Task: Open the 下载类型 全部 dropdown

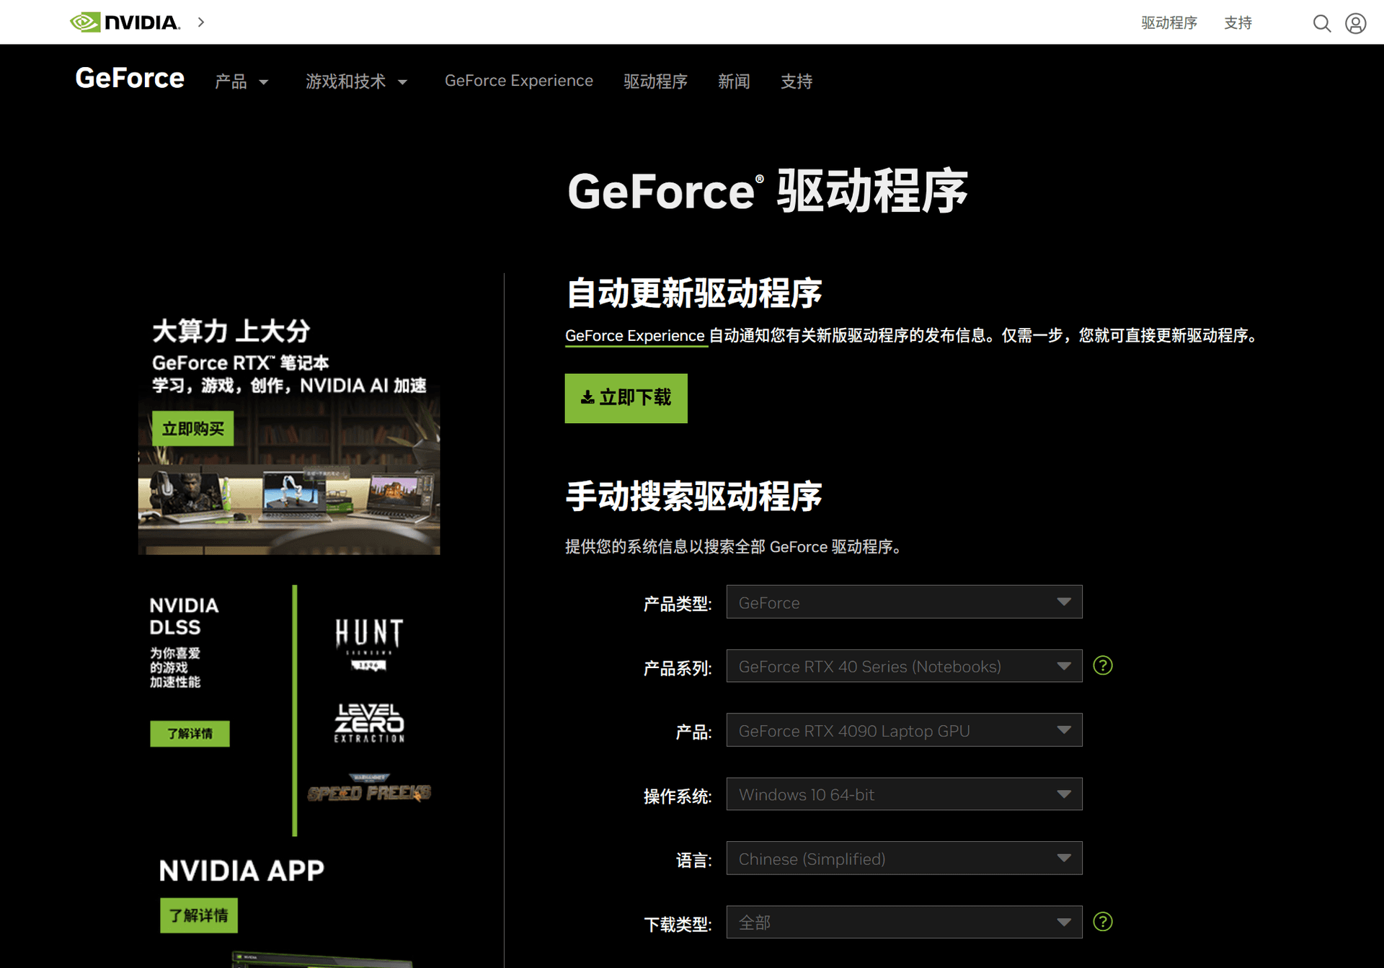Action: pos(903,922)
